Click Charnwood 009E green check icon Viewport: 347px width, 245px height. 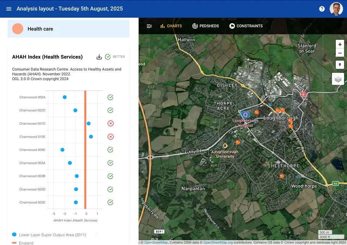coord(110,150)
